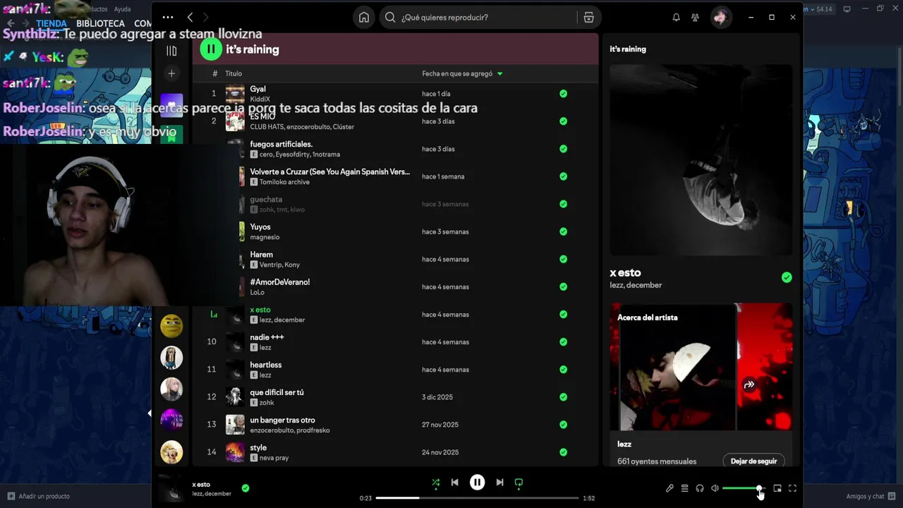Toggle the saved check for fuegos artificiales.
Image resolution: width=903 pixels, height=508 pixels.
(x=563, y=149)
